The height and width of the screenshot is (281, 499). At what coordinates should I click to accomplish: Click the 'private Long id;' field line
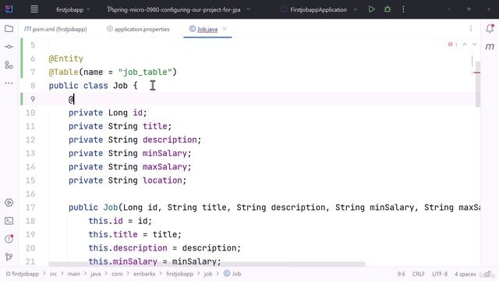(108, 112)
